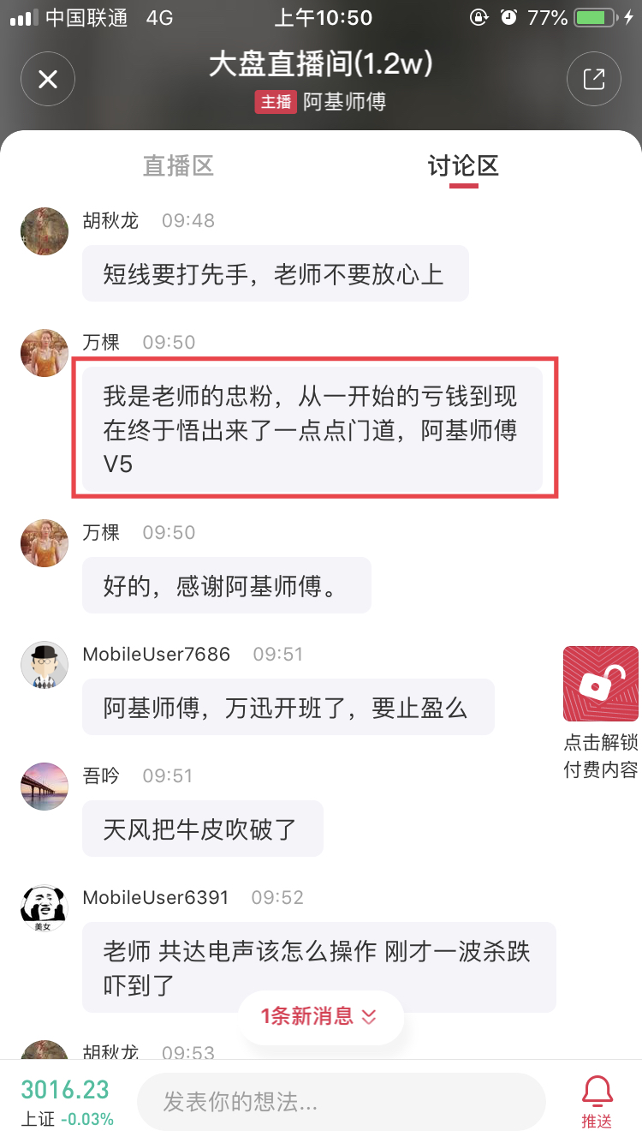
Task: Tap the message 好的，感谢阿基师傅
Action: (226, 585)
